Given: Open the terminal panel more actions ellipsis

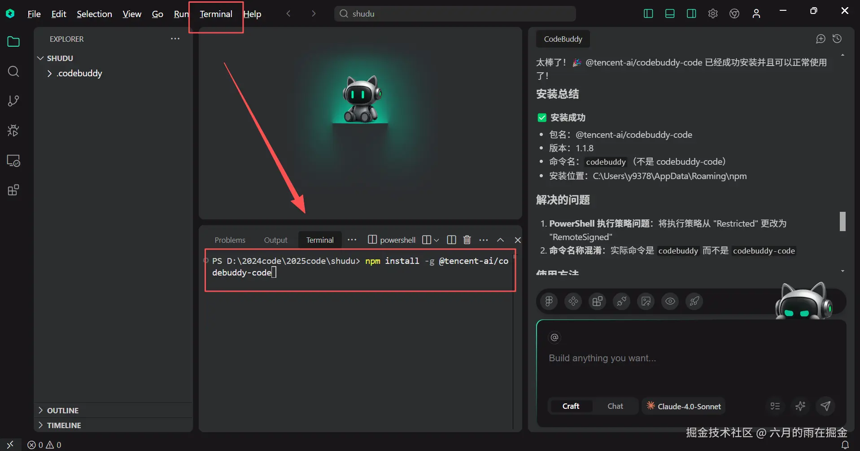Looking at the screenshot, I should [483, 240].
